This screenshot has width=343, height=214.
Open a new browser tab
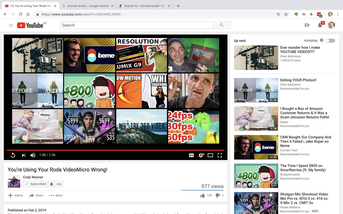(178, 6)
